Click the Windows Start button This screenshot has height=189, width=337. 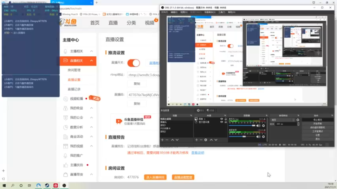coord(4,185)
